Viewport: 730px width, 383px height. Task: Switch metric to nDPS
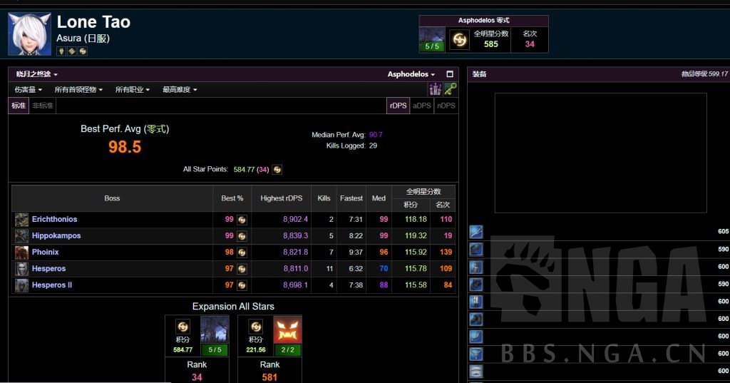(446, 106)
